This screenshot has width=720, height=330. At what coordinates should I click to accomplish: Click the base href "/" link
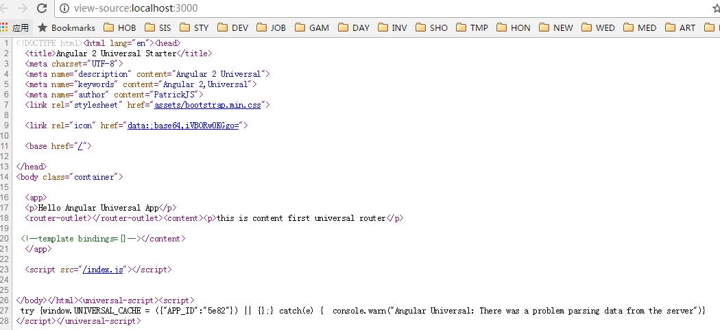point(80,146)
